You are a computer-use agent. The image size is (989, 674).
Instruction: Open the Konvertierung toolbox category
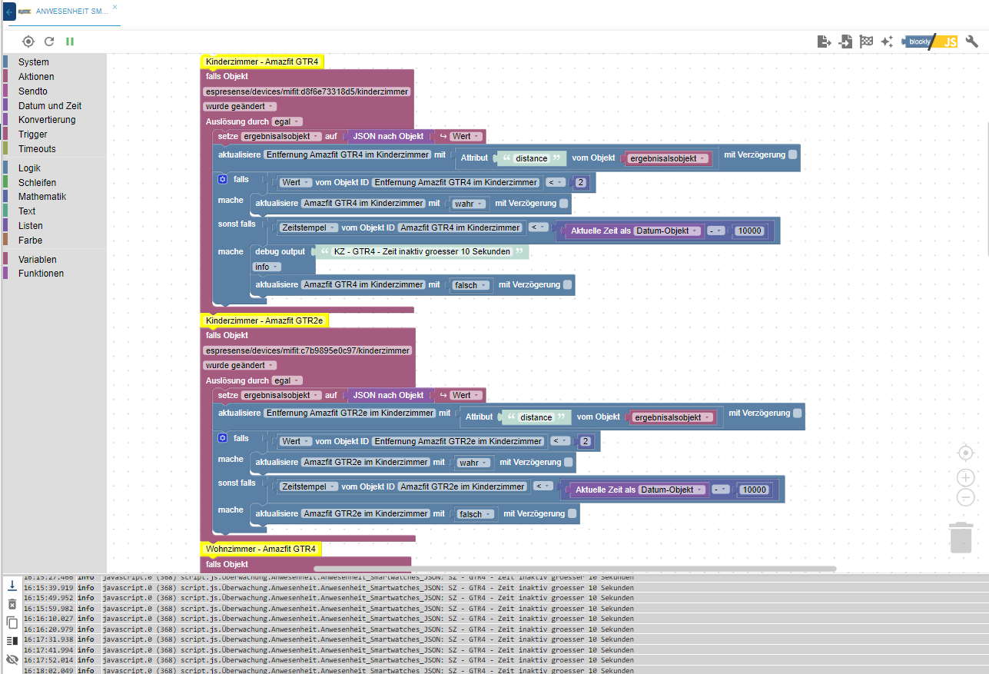pyautogui.click(x=47, y=120)
